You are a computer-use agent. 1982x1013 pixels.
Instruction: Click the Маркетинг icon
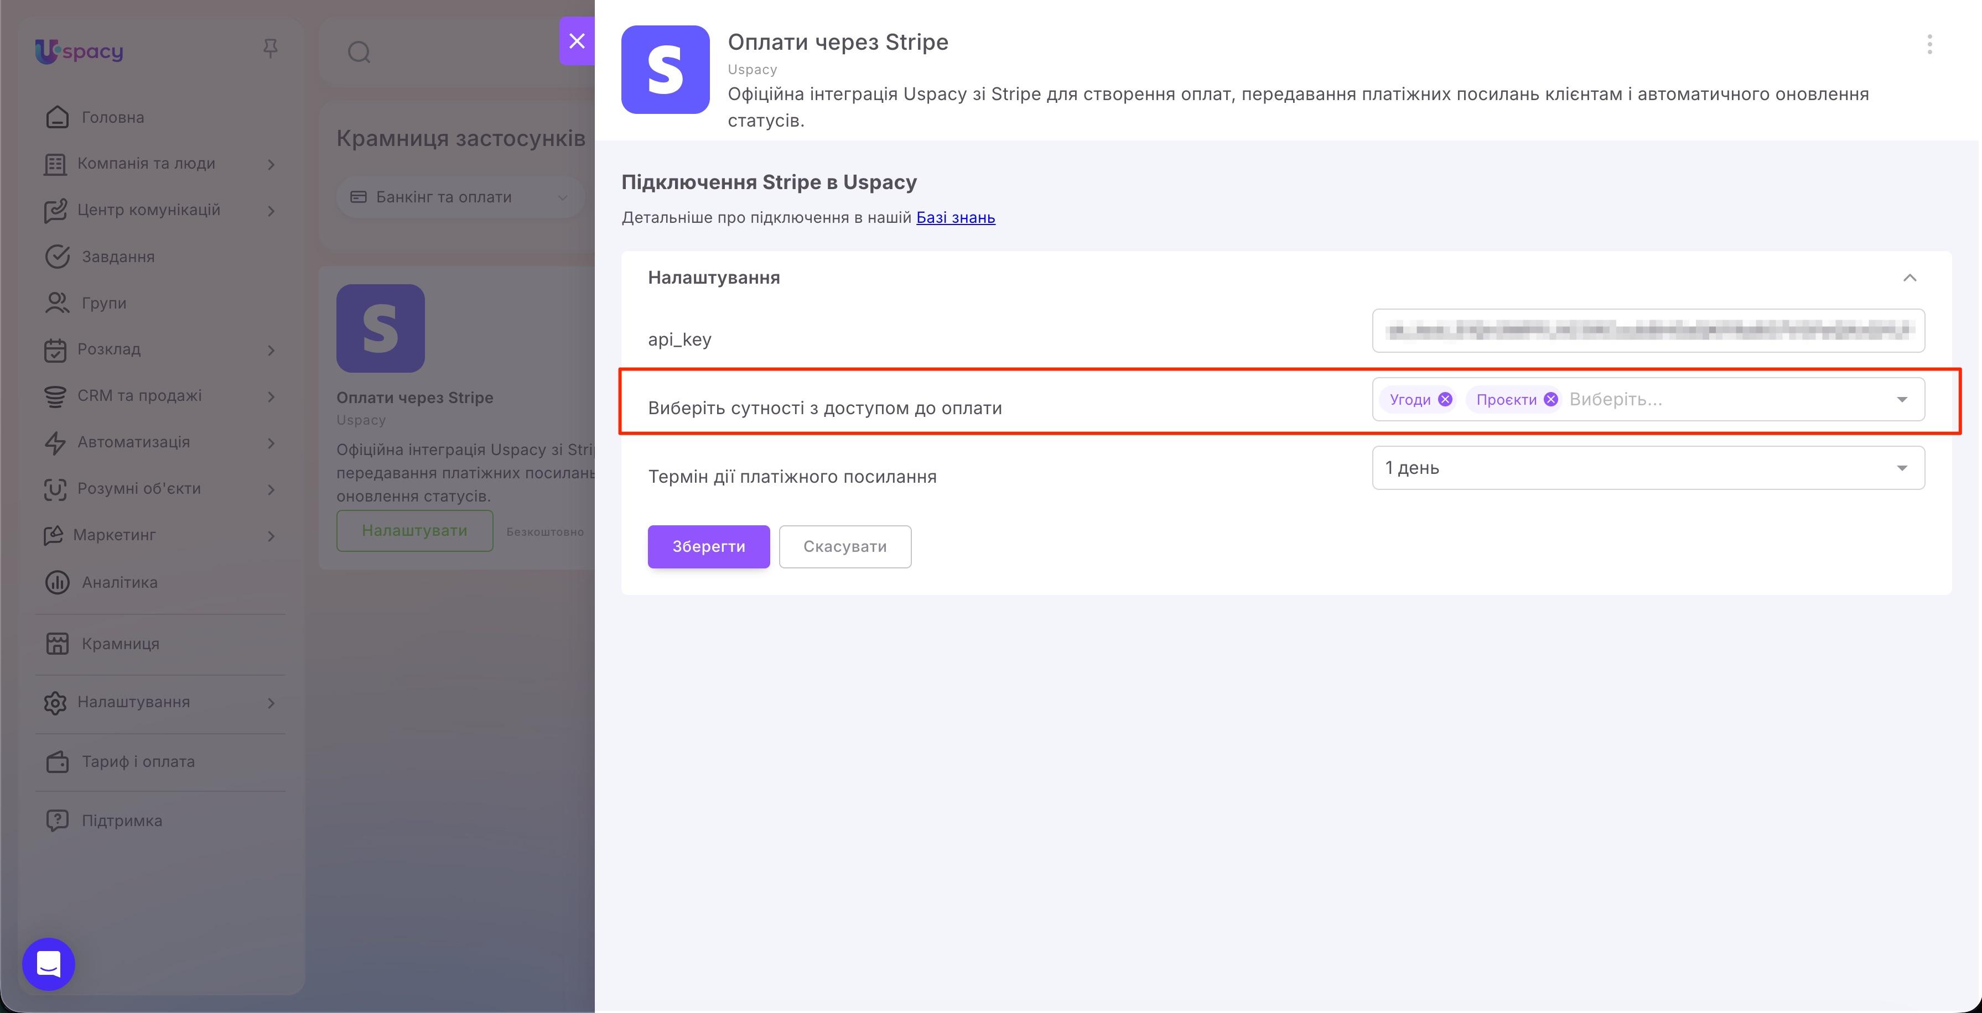coord(53,535)
